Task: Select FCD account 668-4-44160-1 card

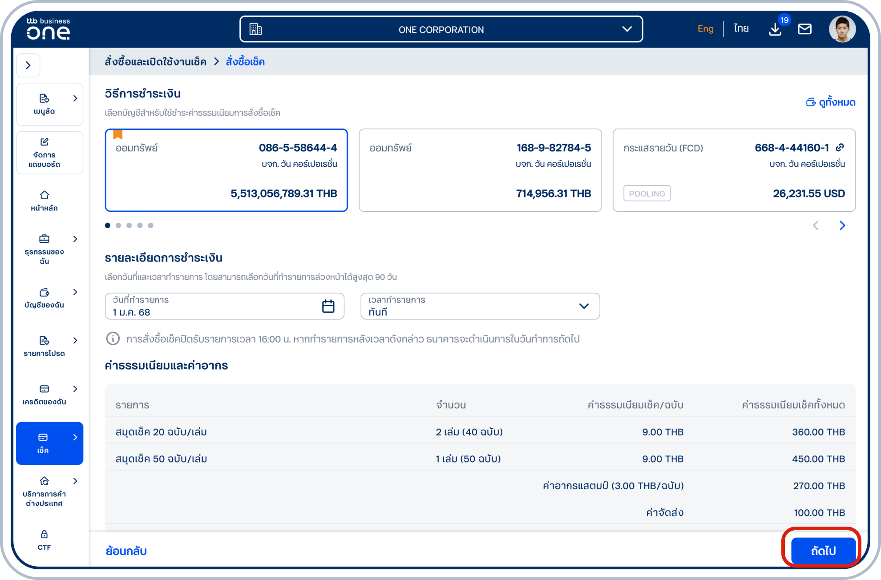Action: pyautogui.click(x=733, y=170)
